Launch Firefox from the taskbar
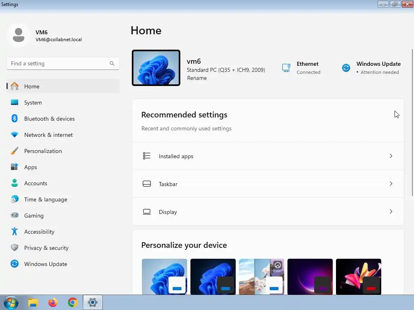Image resolution: width=414 pixels, height=310 pixels. (53, 302)
